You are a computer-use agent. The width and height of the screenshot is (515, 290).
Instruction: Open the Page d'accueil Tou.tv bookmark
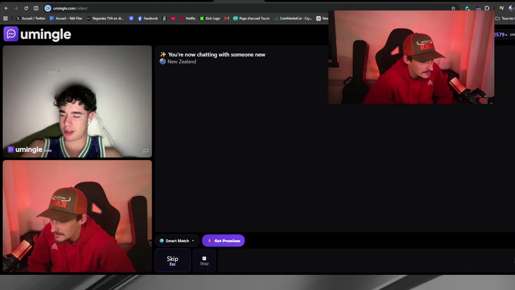251,18
